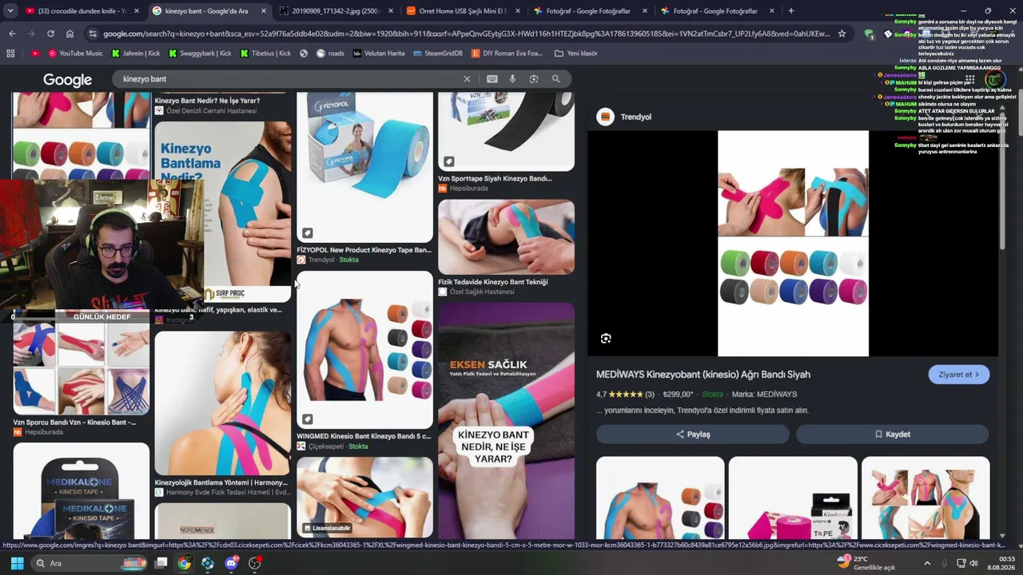Open the Yeni klasör bookmarks folder
This screenshot has height=575, width=1023.
[x=575, y=54]
